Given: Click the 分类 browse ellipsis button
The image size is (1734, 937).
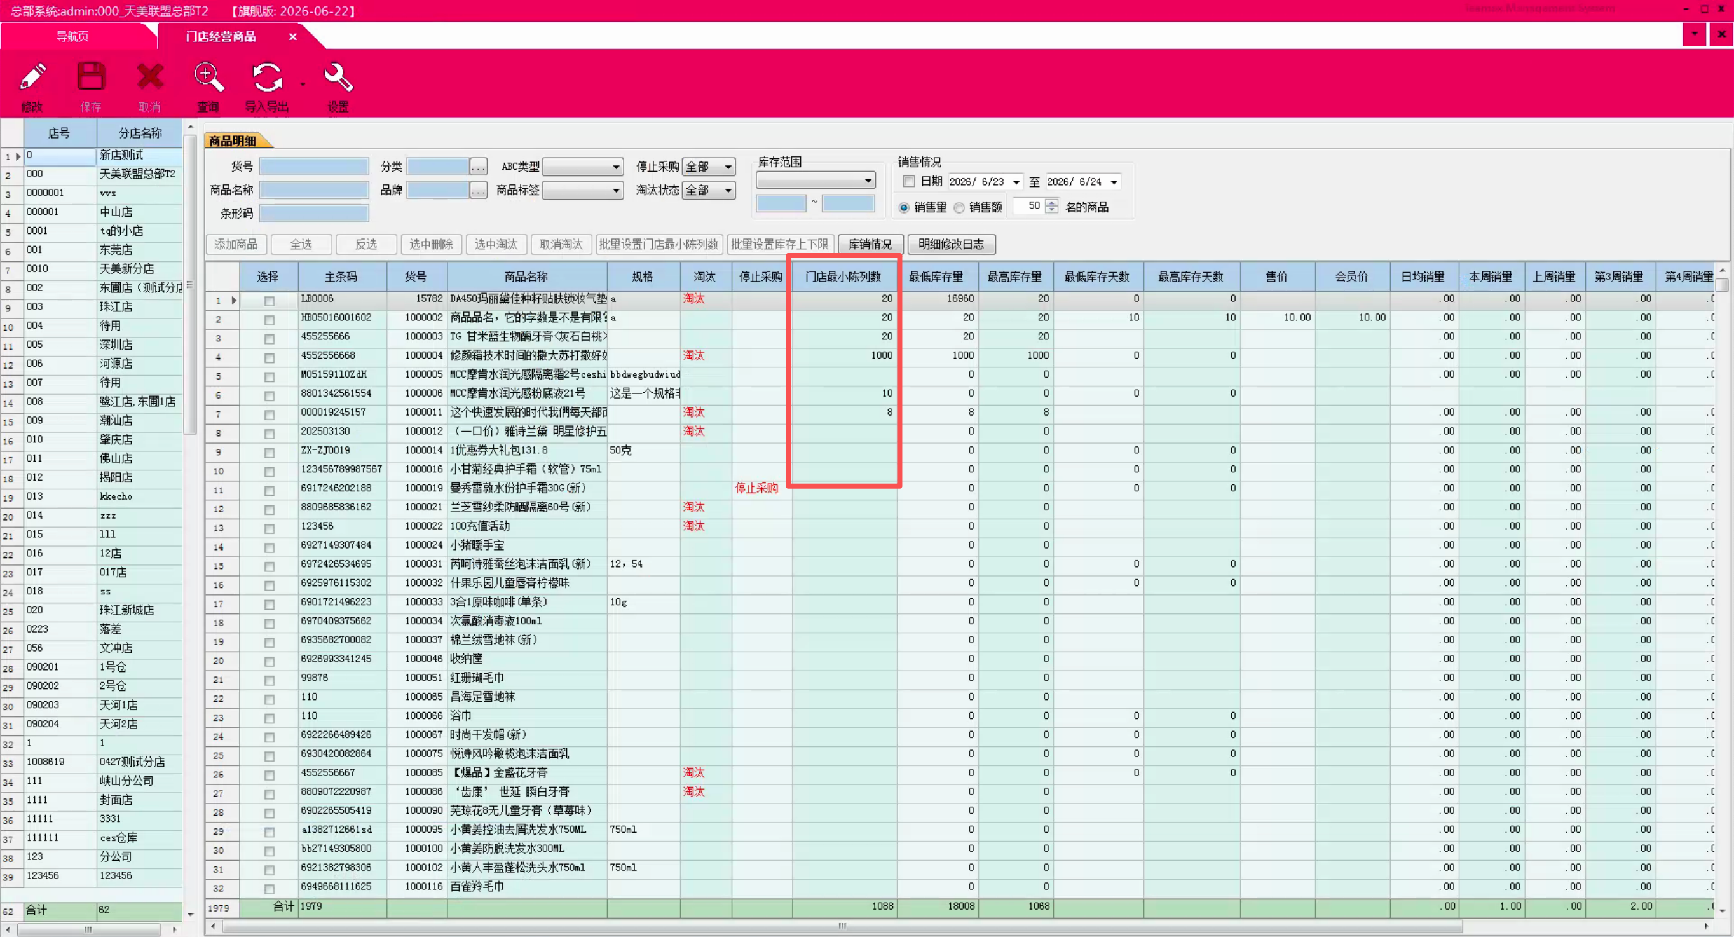Looking at the screenshot, I should (x=478, y=167).
